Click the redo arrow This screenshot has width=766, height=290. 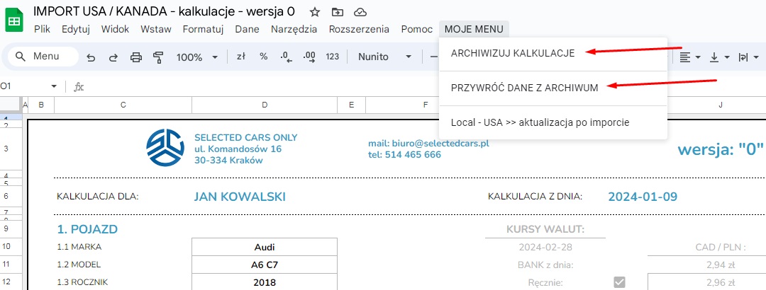[x=113, y=57]
